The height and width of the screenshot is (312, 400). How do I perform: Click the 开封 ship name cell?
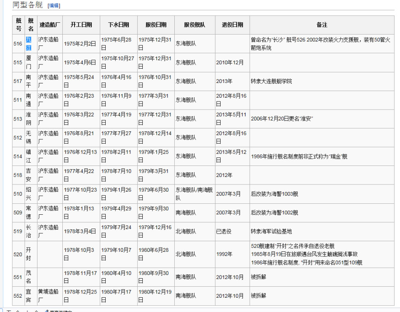(29, 254)
